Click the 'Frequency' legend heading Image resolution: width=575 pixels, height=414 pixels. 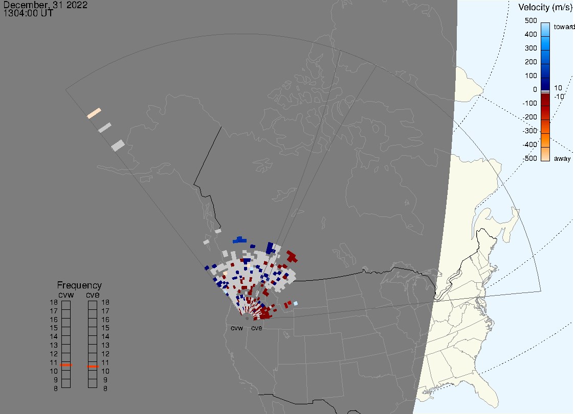pos(79,285)
